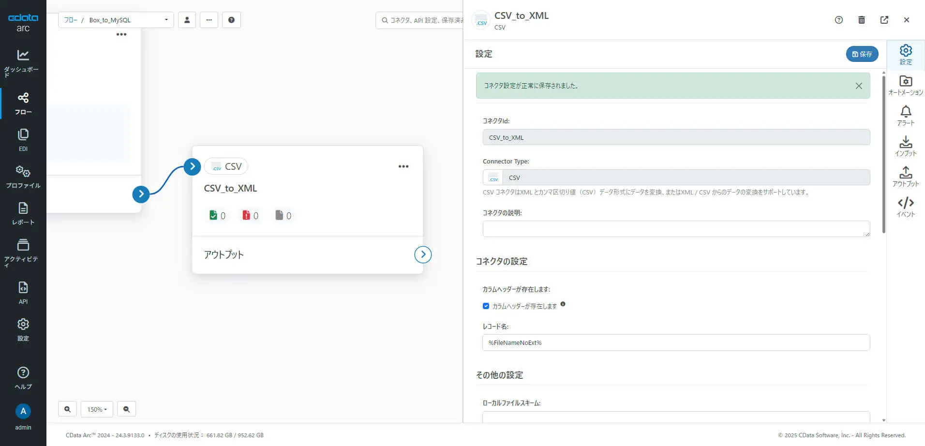Switch to the イベント tab
Viewport: 925px width, 446px height.
pyautogui.click(x=906, y=207)
